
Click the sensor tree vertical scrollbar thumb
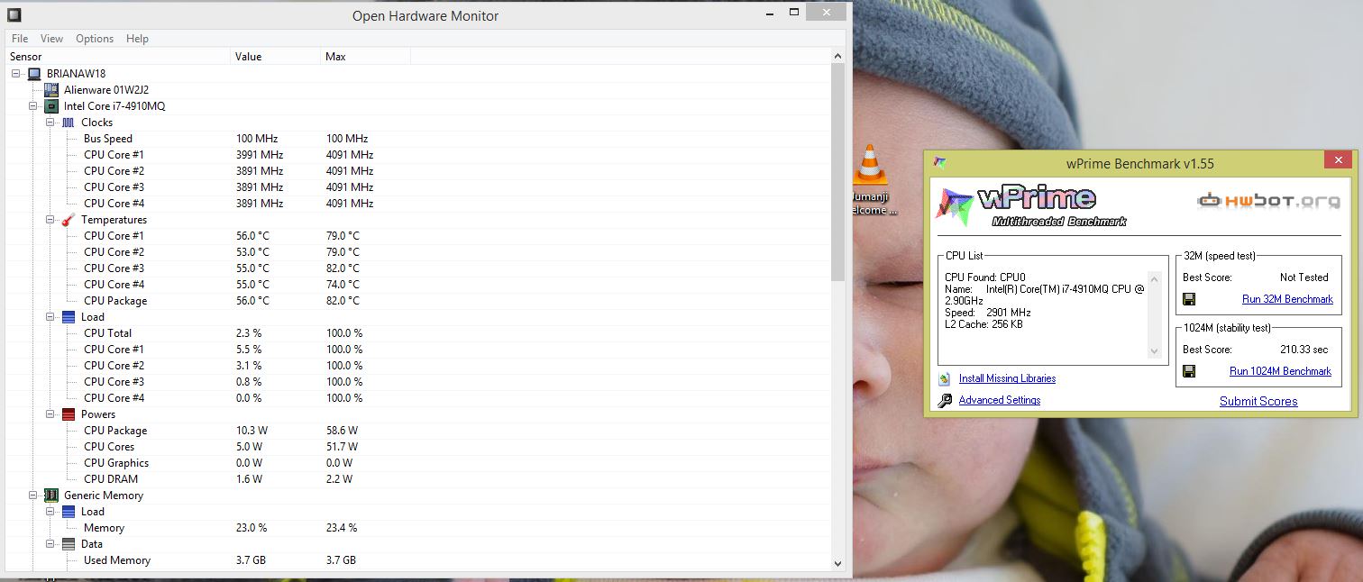(837, 171)
